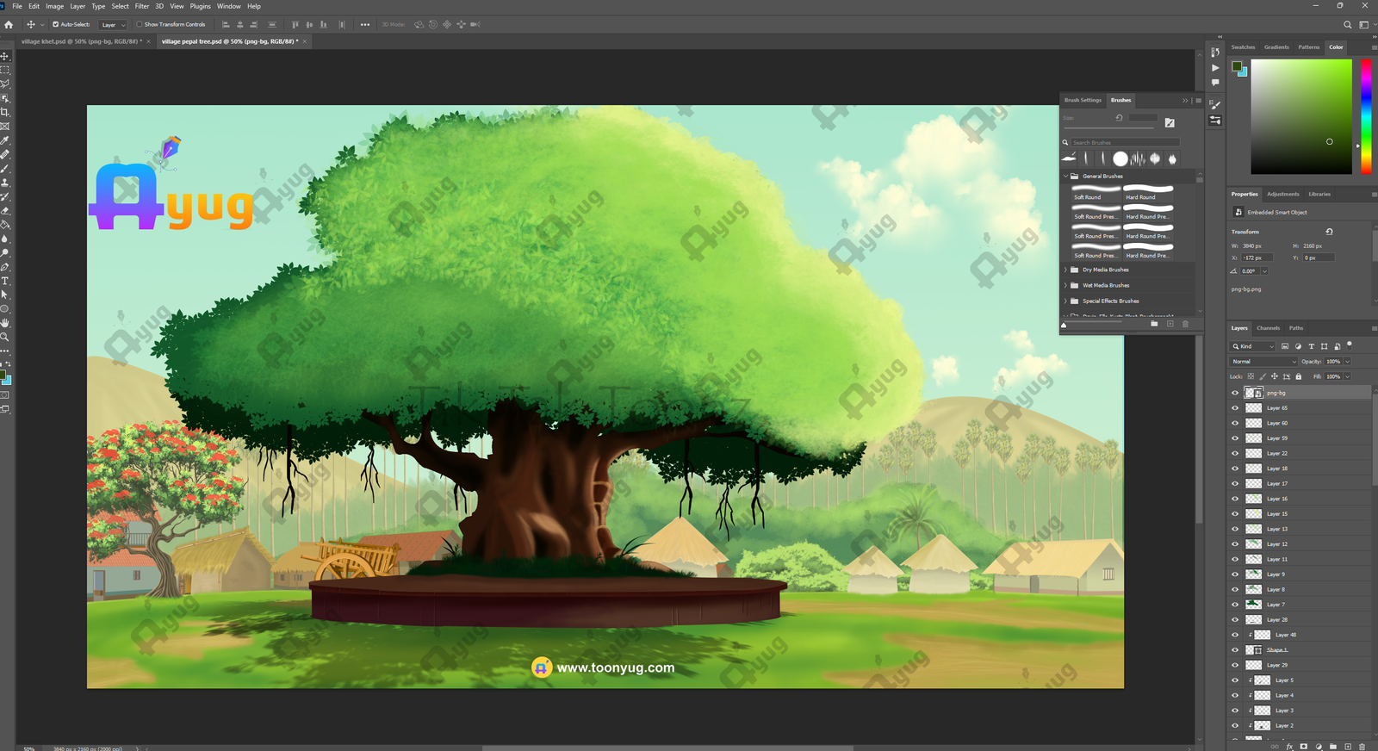Select the Crop tool
The image size is (1378, 751).
pos(5,112)
